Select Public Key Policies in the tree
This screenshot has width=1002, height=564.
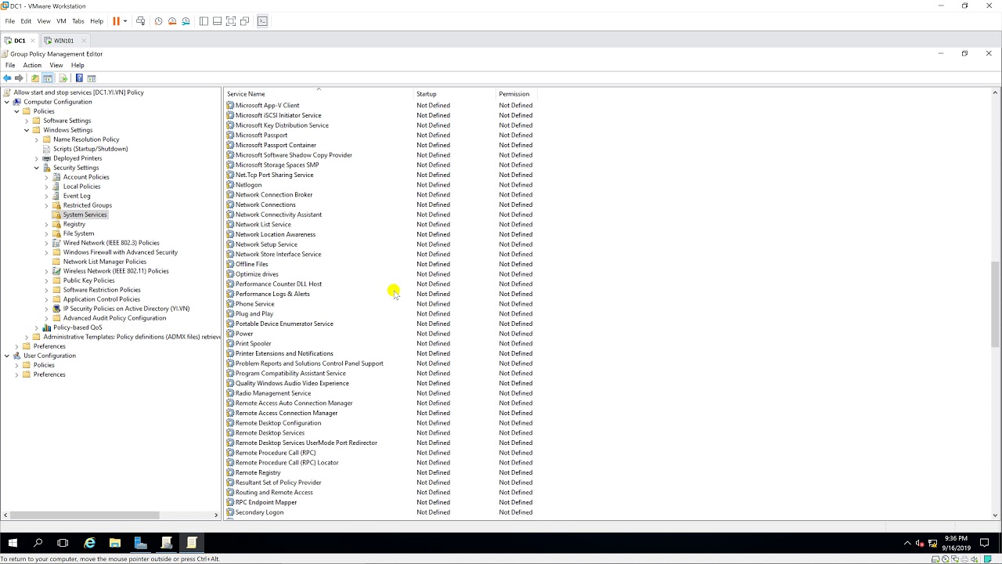[x=88, y=280]
